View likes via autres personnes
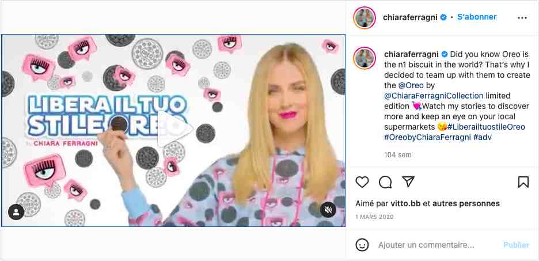The image size is (539, 261). click(x=466, y=203)
